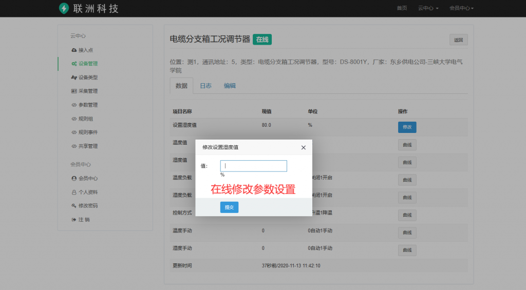This screenshot has height=290, width=526.
Task: Expand 会员中心 dropdown in top navbar
Action: point(461,8)
